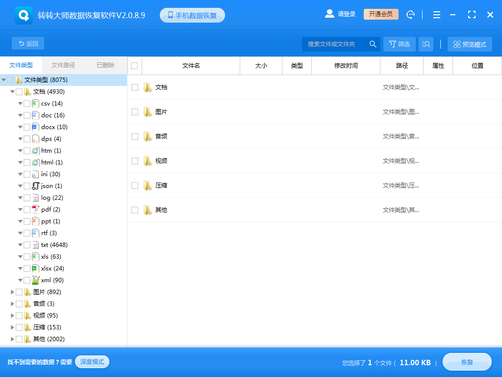The image size is (502, 377).
Task: Click the magnifier search icon in search box
Action: click(x=373, y=44)
